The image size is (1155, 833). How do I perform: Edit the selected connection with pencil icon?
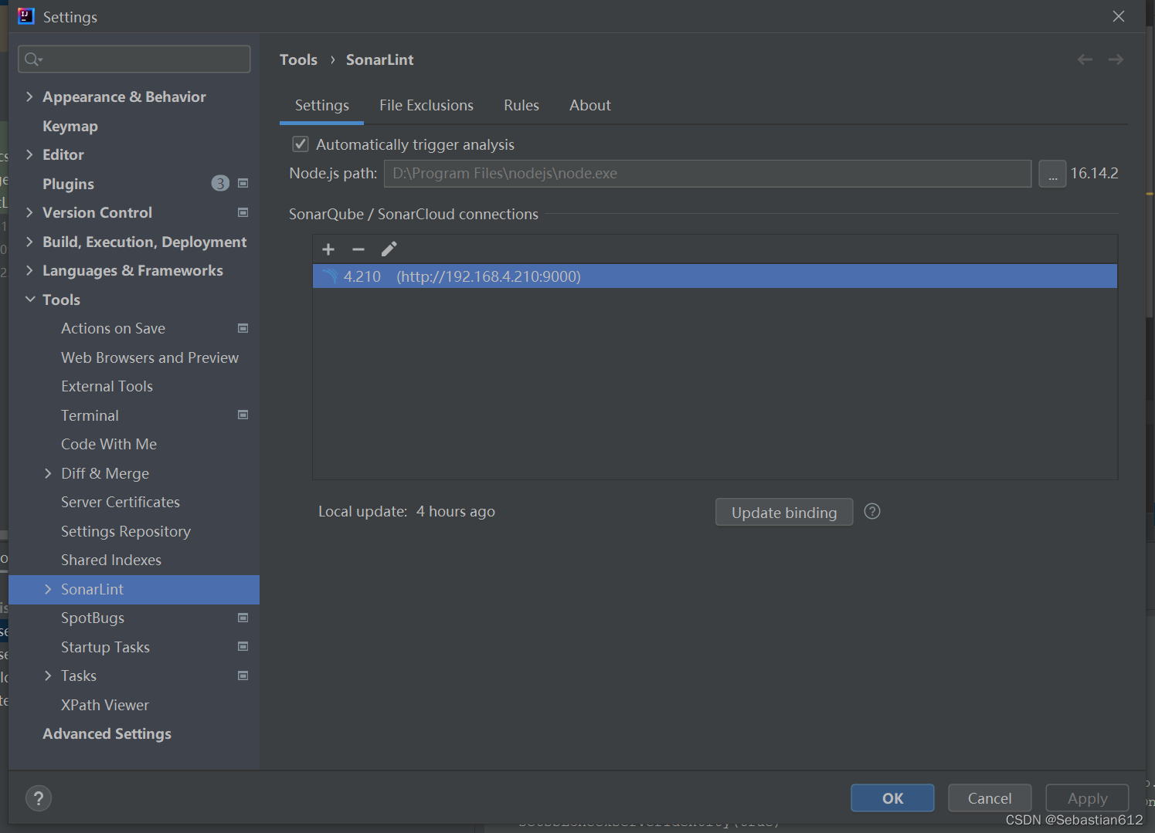tap(389, 249)
